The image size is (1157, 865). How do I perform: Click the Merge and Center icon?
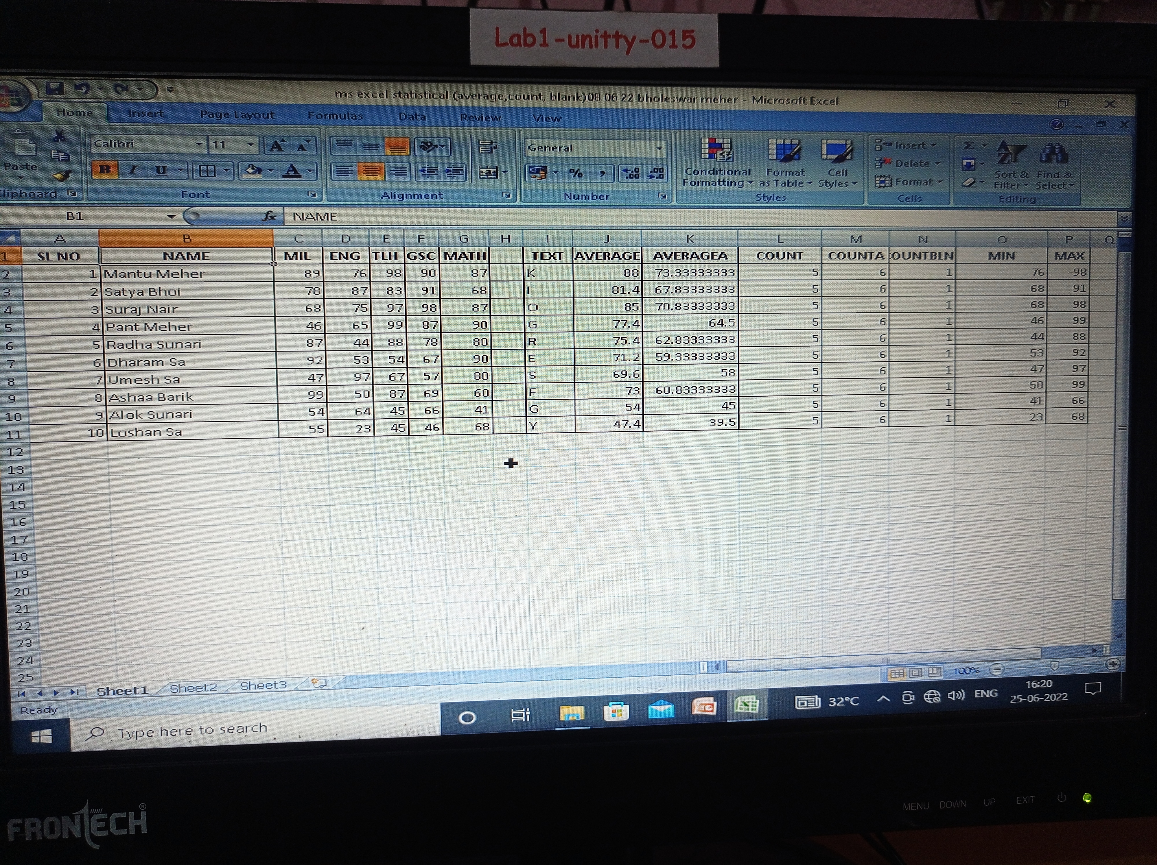[489, 172]
